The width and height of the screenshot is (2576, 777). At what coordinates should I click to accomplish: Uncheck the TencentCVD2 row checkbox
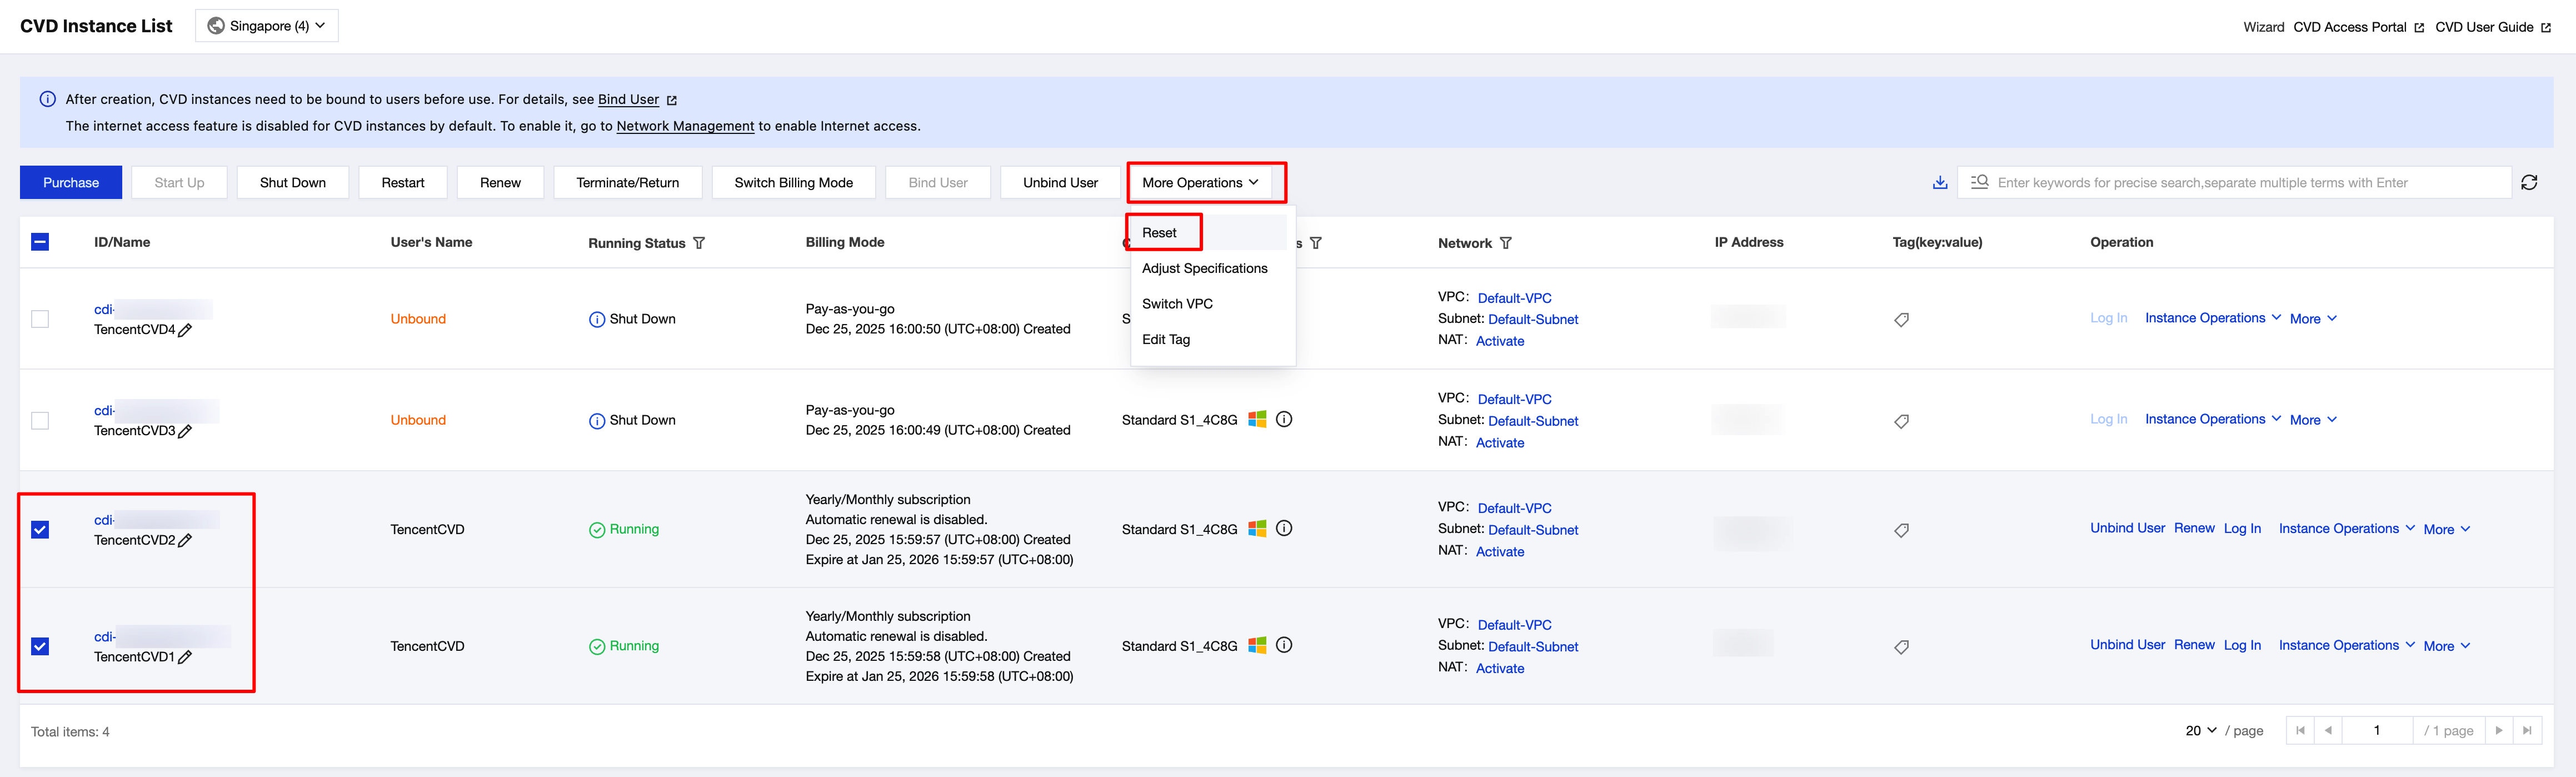40,529
